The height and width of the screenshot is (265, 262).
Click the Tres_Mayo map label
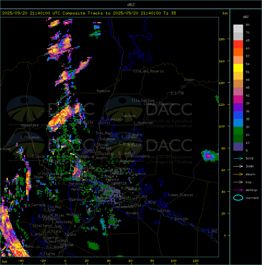[104, 133]
